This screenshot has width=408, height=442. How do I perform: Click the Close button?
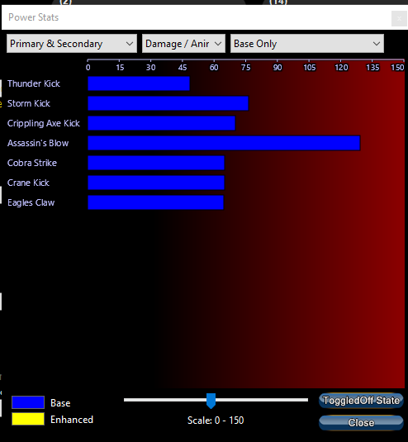361,422
